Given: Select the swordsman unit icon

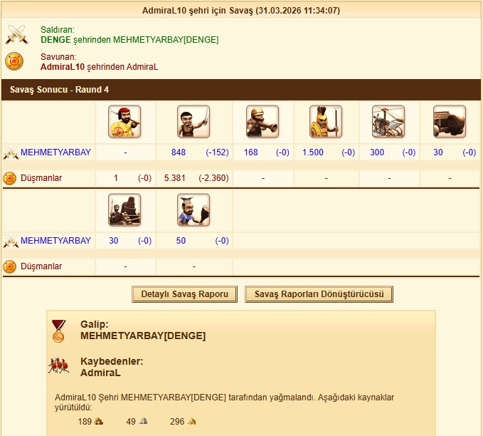Looking at the screenshot, I should [x=193, y=122].
